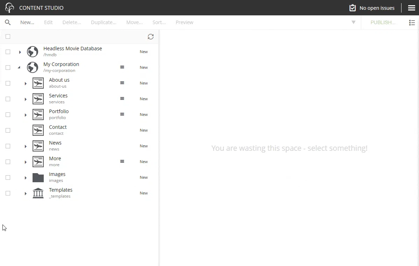This screenshot has width=419, height=266.
Task: Refresh the content tree
Action: pyautogui.click(x=151, y=37)
